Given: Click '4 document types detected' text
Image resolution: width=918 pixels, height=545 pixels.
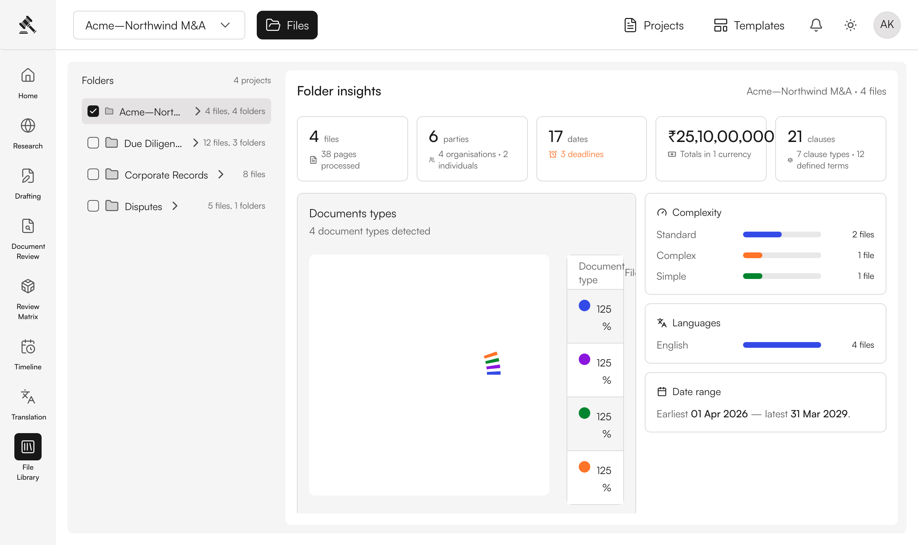Looking at the screenshot, I should [369, 231].
